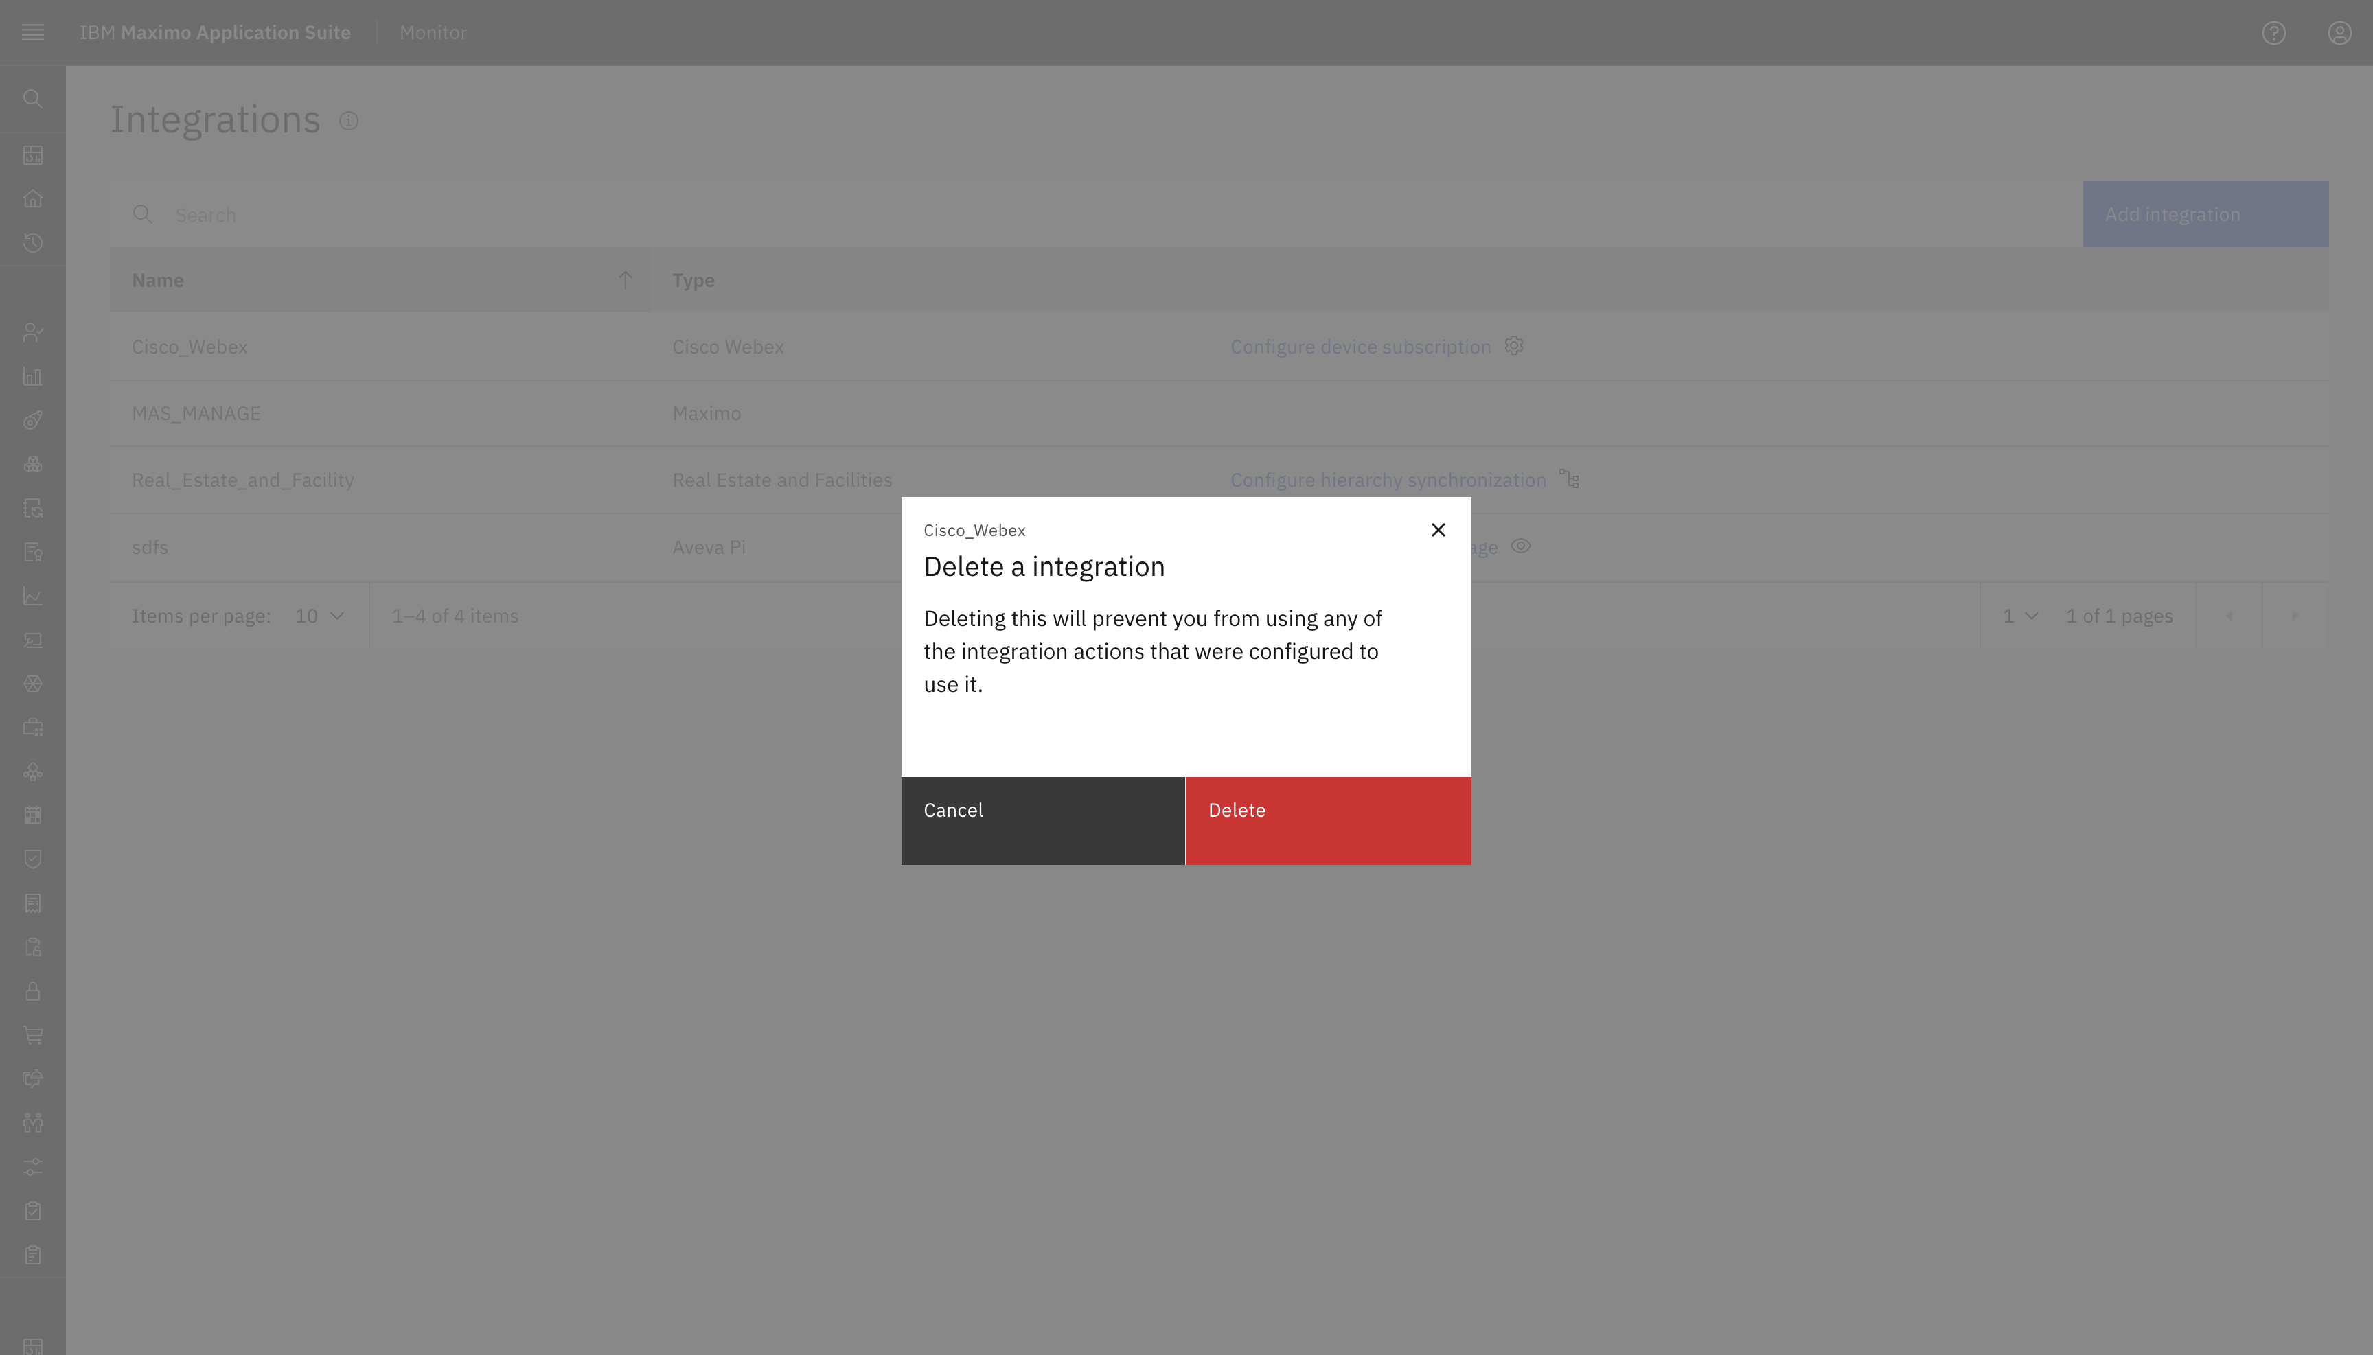Click the Maximo type cell
The image size is (2373, 1355).
click(x=707, y=413)
